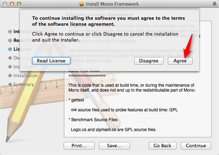Click the Go Back button
The width and height of the screenshot is (219, 155).
(162, 146)
